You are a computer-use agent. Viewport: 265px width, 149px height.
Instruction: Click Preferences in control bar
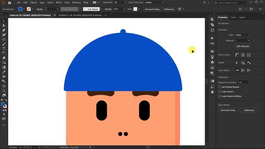click(x=169, y=9)
